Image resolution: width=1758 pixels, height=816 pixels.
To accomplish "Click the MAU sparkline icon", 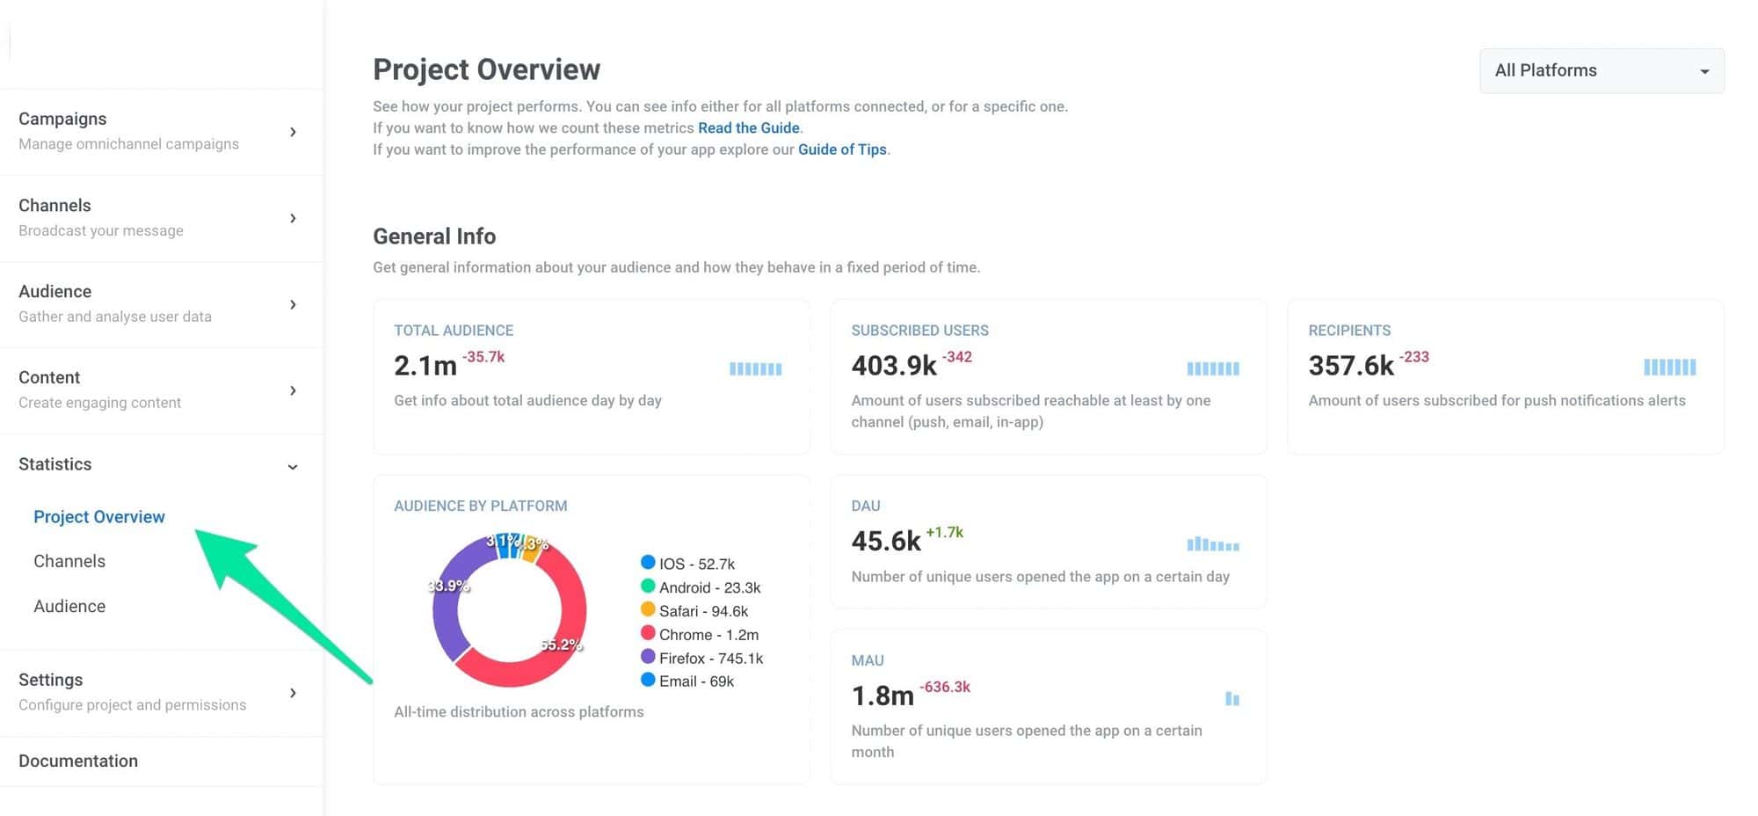I will pyautogui.click(x=1232, y=699).
